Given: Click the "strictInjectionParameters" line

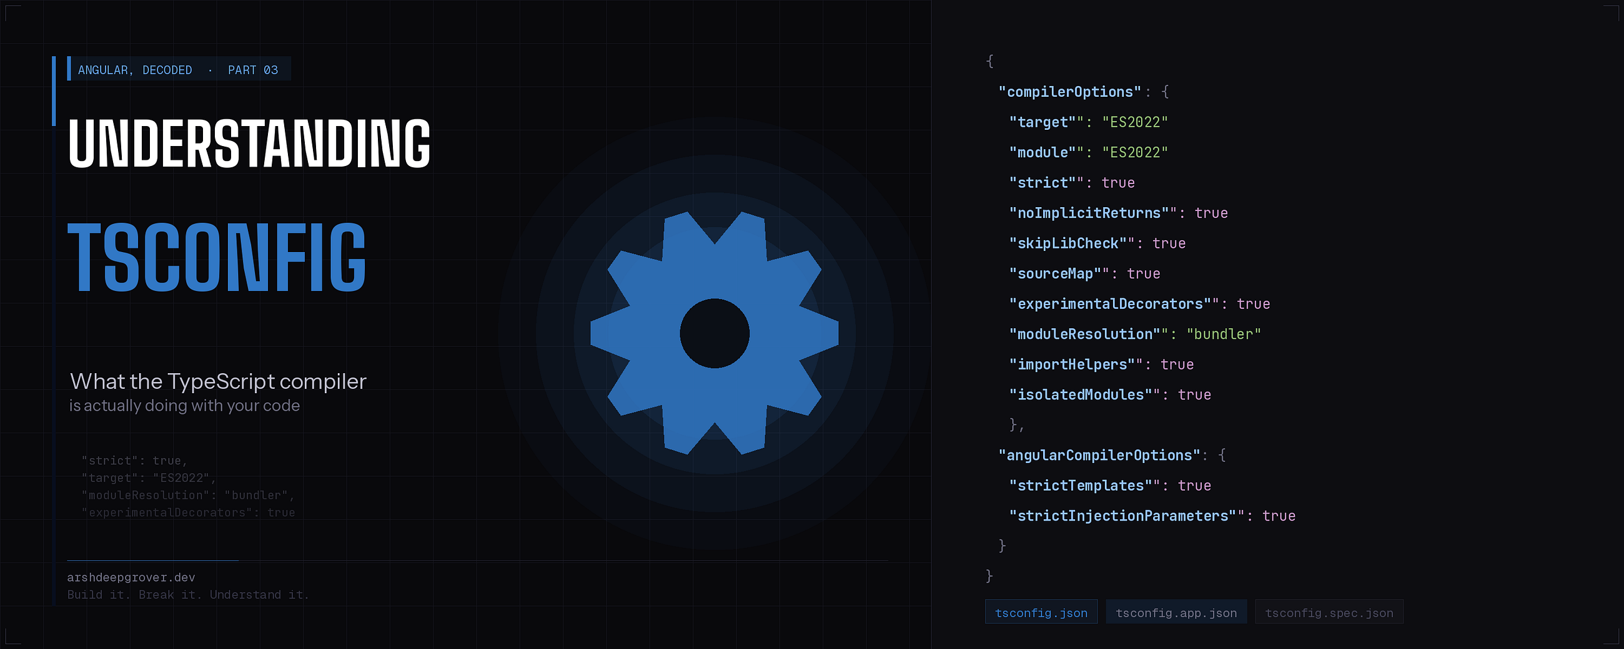Looking at the screenshot, I should 1152,515.
